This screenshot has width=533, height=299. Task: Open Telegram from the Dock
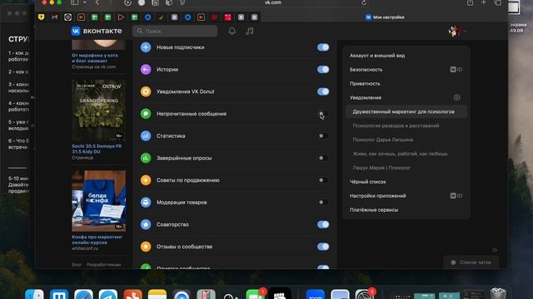108,294
